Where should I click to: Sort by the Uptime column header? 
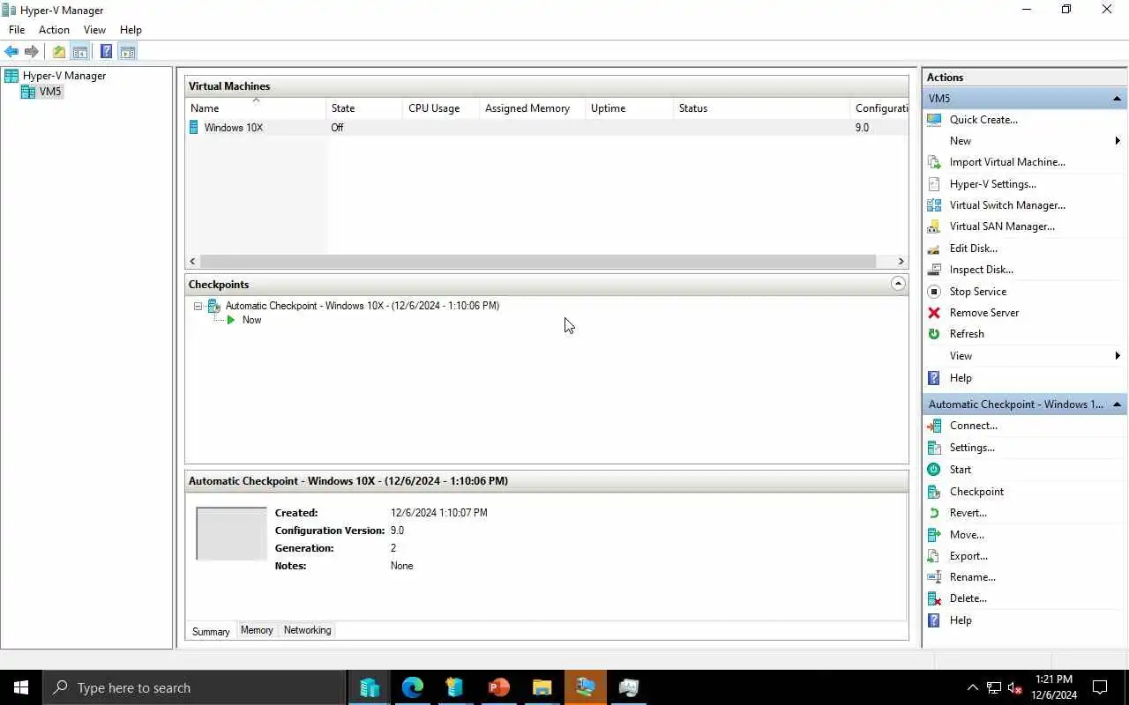[629, 108]
